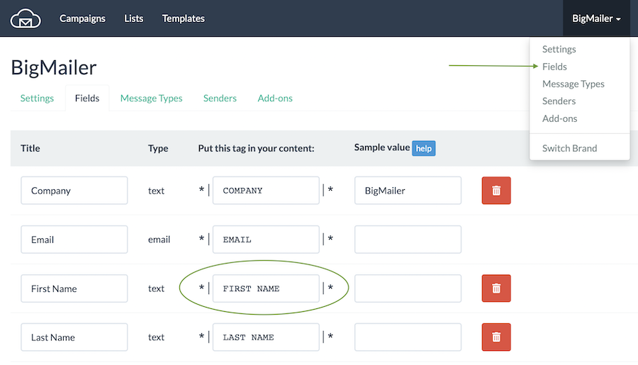
Task: Click the BigMailer sample value field
Action: click(408, 191)
